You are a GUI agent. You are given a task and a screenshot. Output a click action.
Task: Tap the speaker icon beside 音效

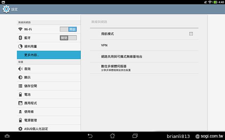click(20, 69)
